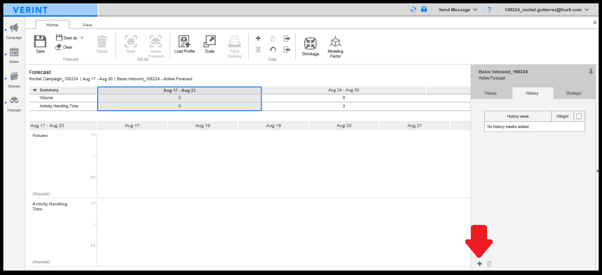Open the Campaign sidebar section
This screenshot has width=602, height=275.
tap(14, 31)
